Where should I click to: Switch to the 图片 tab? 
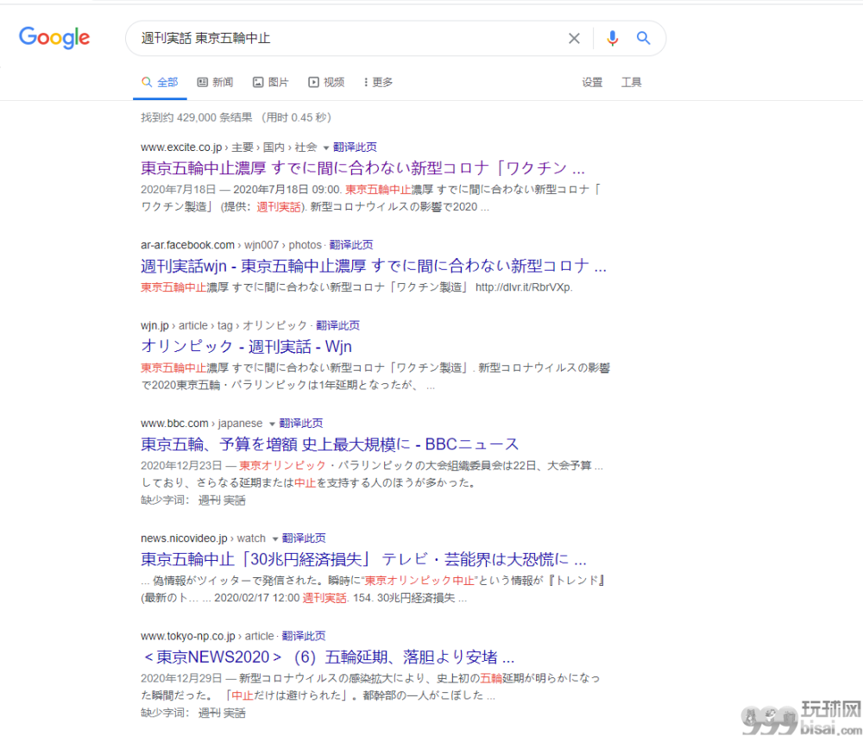pyautogui.click(x=271, y=83)
